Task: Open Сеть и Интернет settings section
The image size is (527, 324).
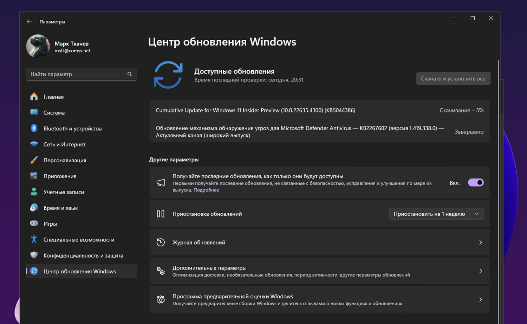Action: [x=64, y=144]
